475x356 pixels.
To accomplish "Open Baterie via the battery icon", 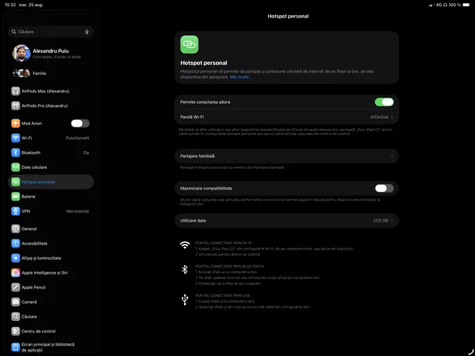I will (16, 197).
